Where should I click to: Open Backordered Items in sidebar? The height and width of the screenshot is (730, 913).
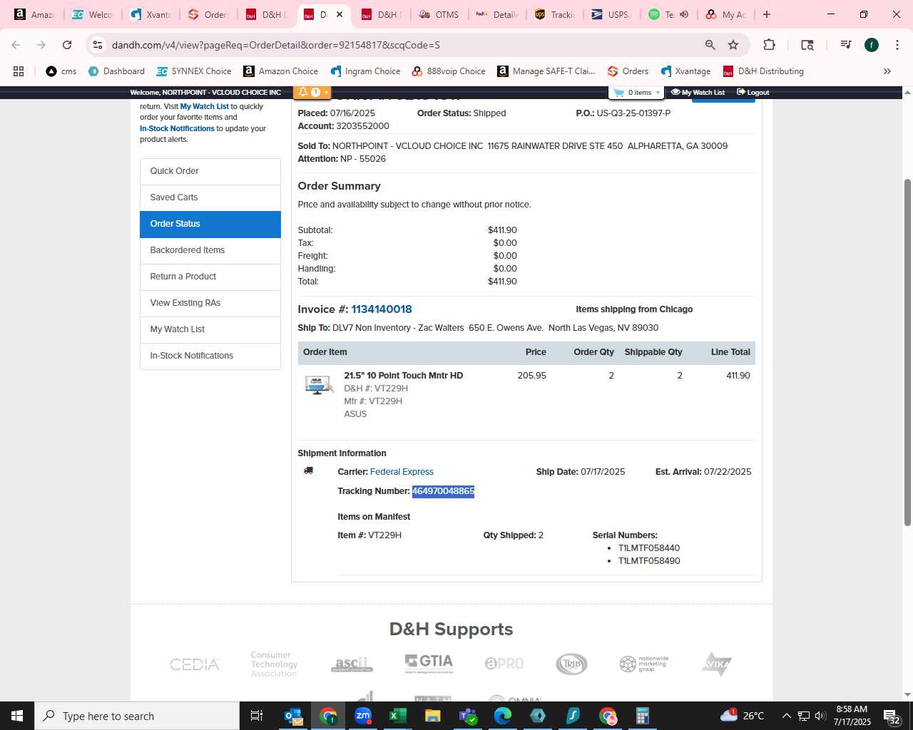tap(210, 250)
